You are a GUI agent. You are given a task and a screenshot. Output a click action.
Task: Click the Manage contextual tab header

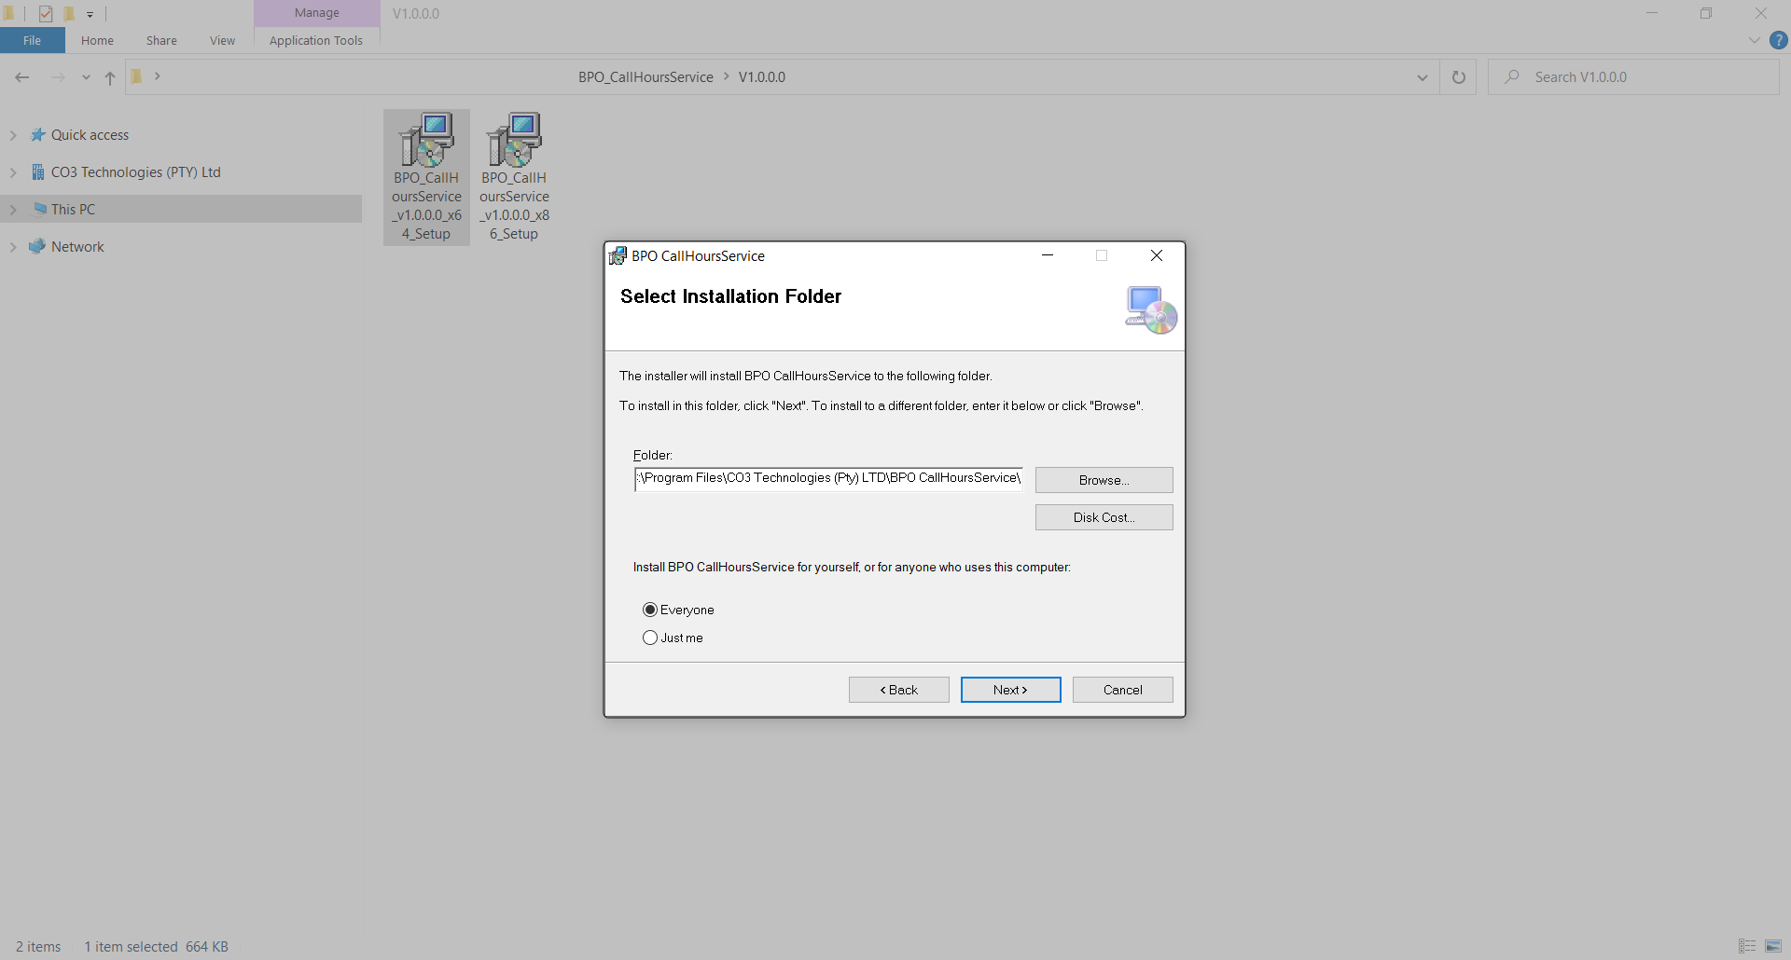(x=317, y=13)
